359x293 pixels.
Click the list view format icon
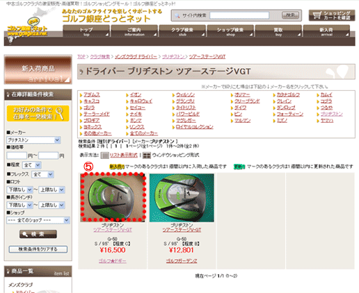coord(104,156)
